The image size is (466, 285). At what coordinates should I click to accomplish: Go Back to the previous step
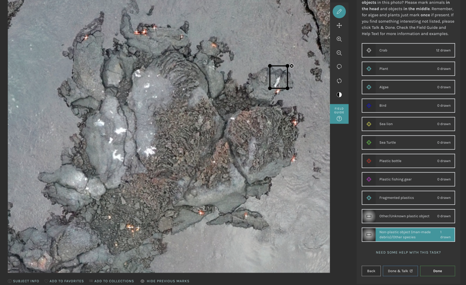pos(371,271)
